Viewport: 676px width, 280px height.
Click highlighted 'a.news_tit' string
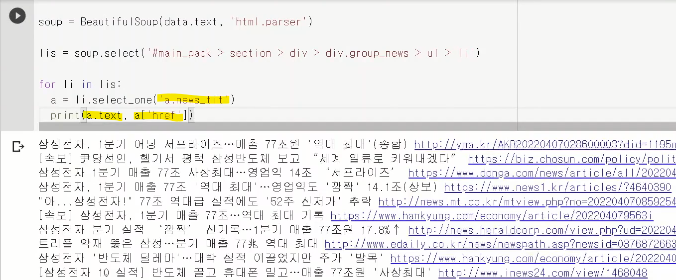pyautogui.click(x=193, y=100)
